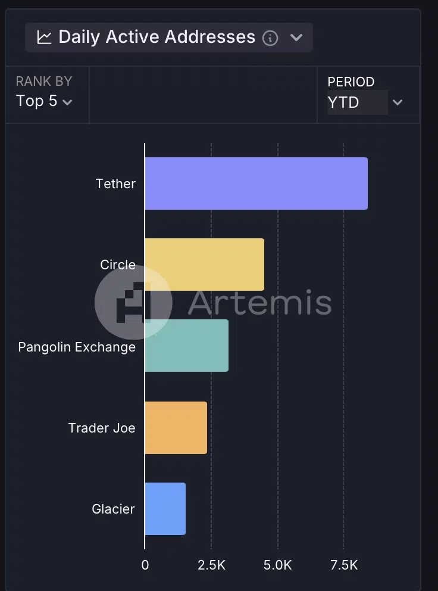Click the Pangolin Exchange axis label
This screenshot has width=438, height=591.
tap(77, 347)
